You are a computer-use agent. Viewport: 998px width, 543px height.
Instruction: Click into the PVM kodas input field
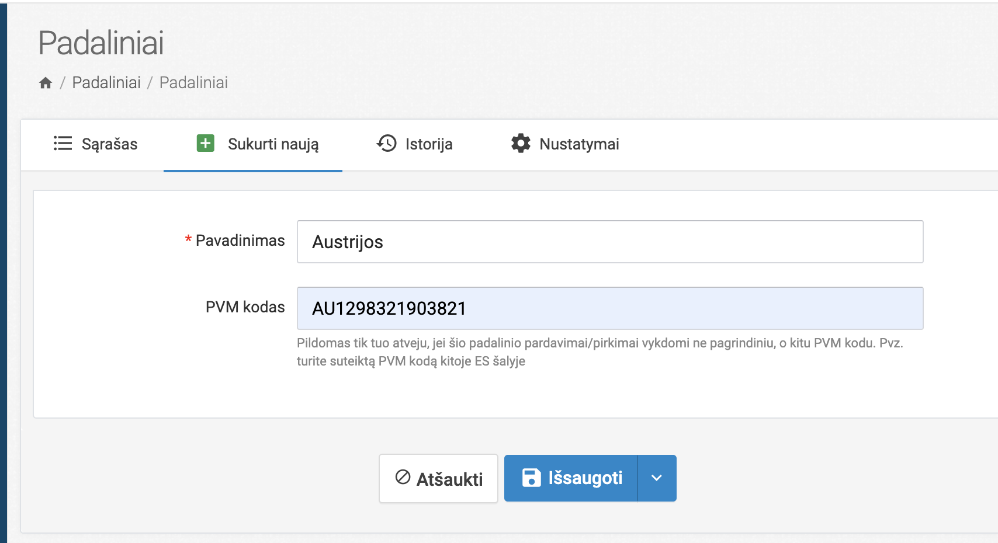click(x=609, y=308)
